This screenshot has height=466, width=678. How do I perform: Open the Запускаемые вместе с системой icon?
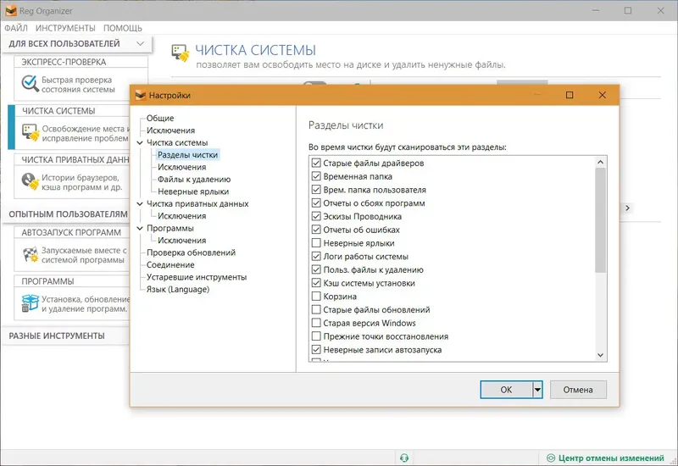(x=31, y=255)
